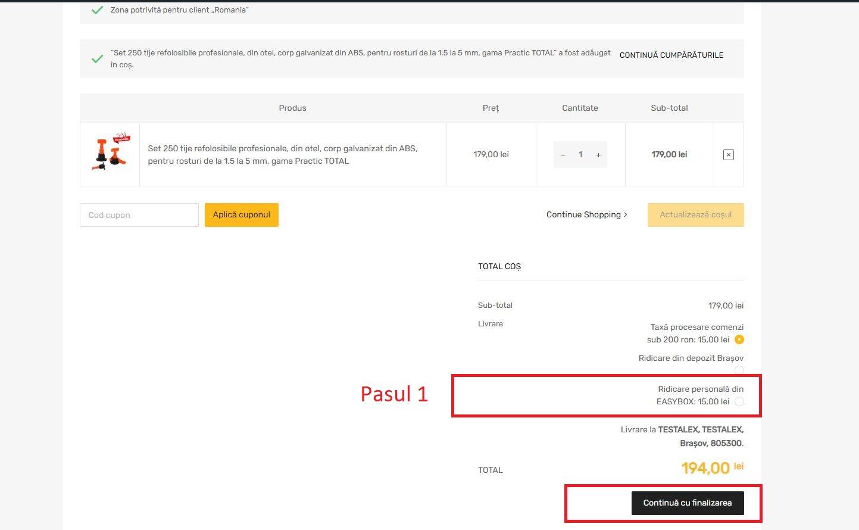Click the green checkmark on added-to-cart message
859x530 pixels.
(x=97, y=58)
